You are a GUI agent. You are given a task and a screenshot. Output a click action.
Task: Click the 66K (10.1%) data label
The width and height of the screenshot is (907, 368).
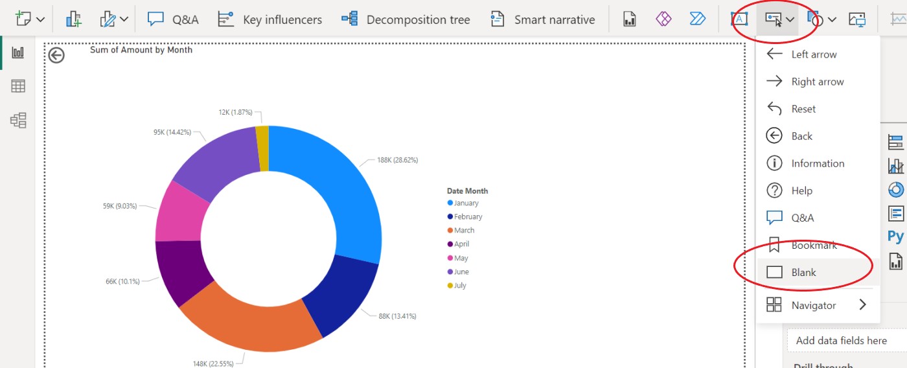click(x=122, y=281)
